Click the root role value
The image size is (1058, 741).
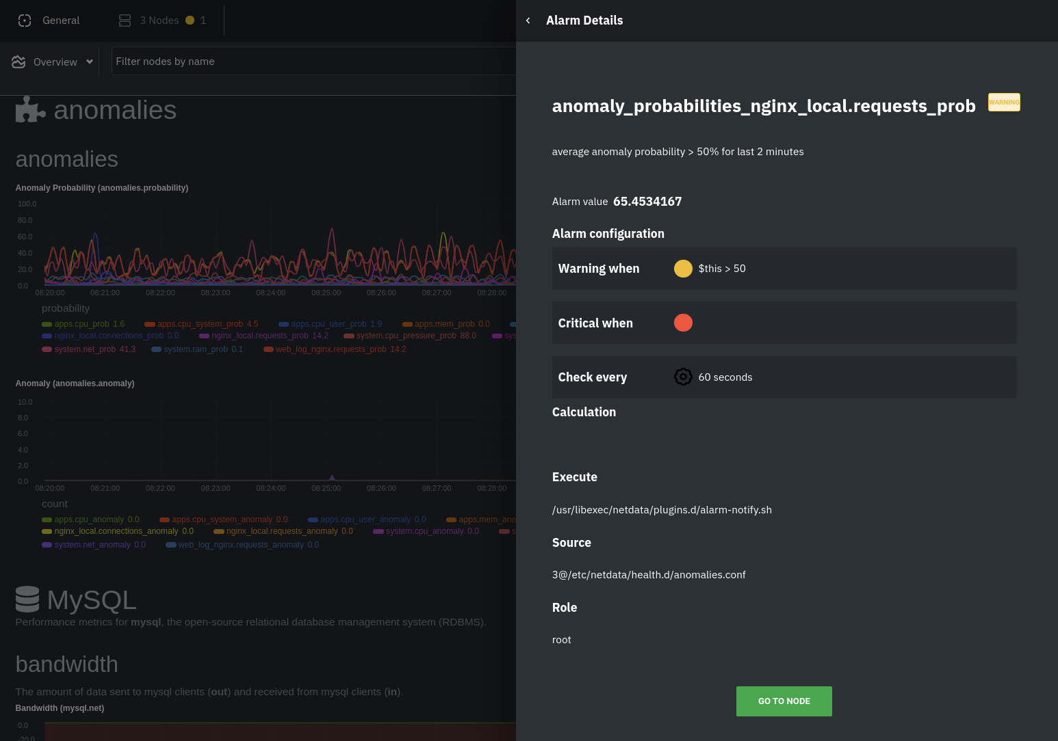coord(562,640)
